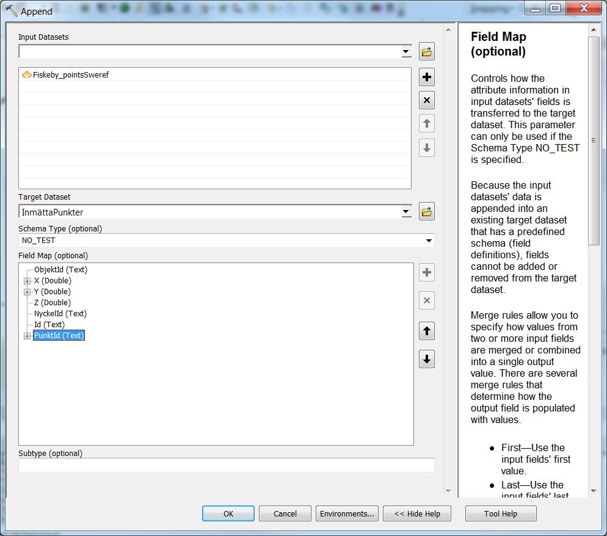Select ObjektId (Text) field
The width and height of the screenshot is (607, 536).
click(x=61, y=270)
